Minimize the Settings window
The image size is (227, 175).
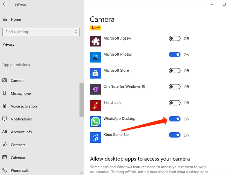[212, 4]
